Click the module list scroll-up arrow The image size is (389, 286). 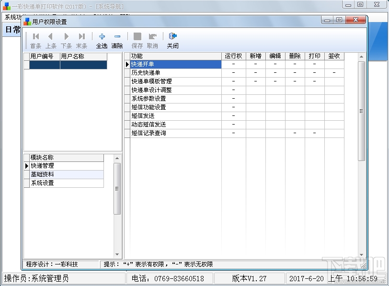(117, 158)
